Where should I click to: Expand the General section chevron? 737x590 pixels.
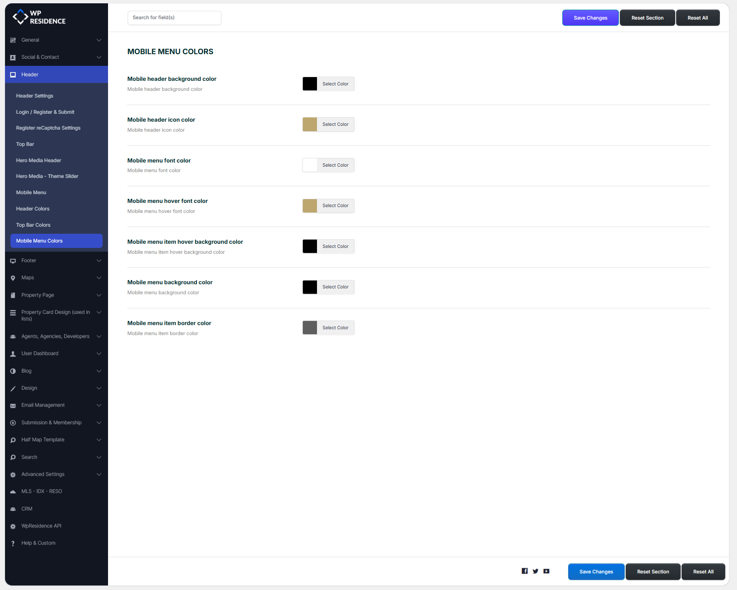99,40
